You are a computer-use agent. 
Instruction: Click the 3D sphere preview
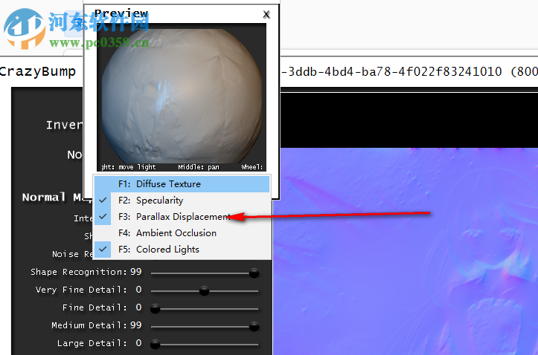(182, 96)
